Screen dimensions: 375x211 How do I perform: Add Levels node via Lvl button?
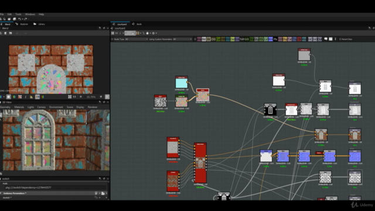click(265, 39)
